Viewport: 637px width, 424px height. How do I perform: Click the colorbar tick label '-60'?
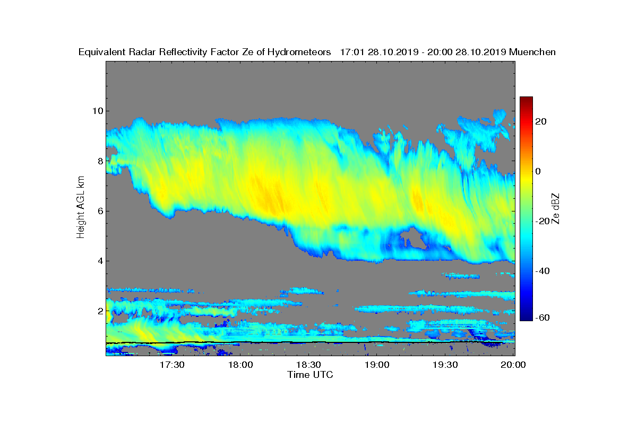tap(543, 317)
